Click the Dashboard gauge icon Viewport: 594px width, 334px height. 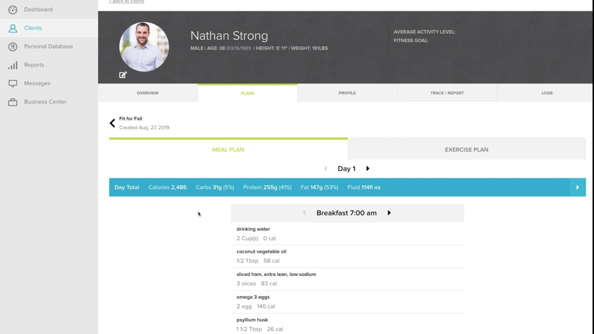(x=13, y=10)
